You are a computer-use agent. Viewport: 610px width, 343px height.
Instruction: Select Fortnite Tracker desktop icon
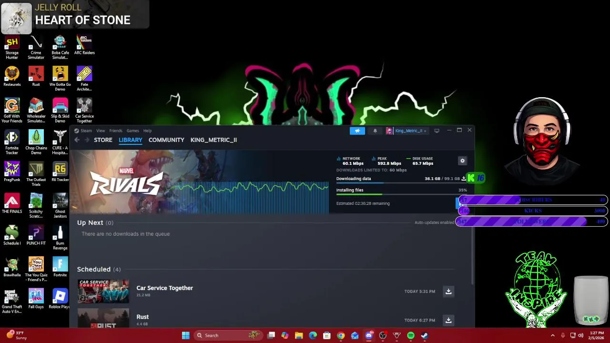point(12,142)
